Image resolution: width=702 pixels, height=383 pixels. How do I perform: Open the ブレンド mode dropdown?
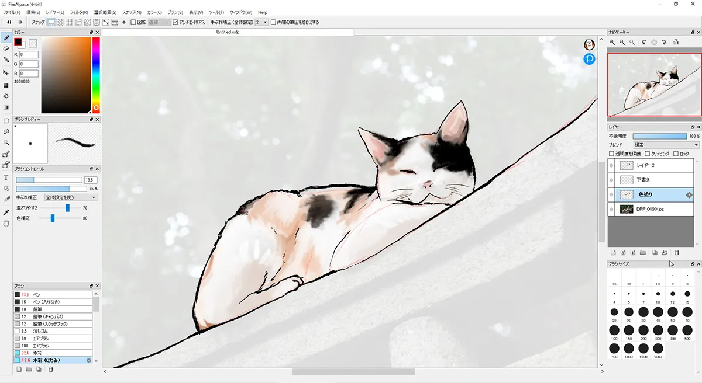666,145
